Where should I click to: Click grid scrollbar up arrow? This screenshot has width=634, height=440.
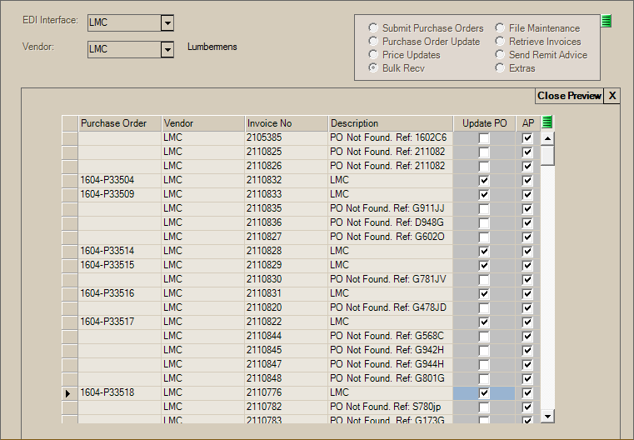[547, 138]
